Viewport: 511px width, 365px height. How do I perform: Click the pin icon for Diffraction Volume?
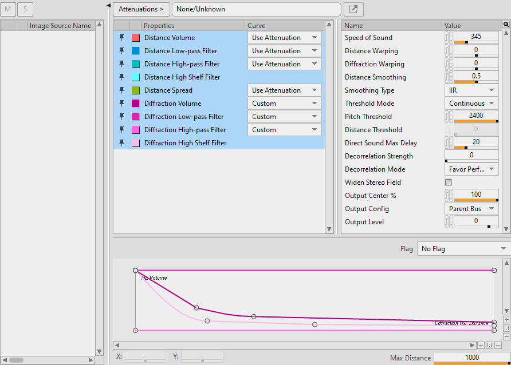pos(121,104)
